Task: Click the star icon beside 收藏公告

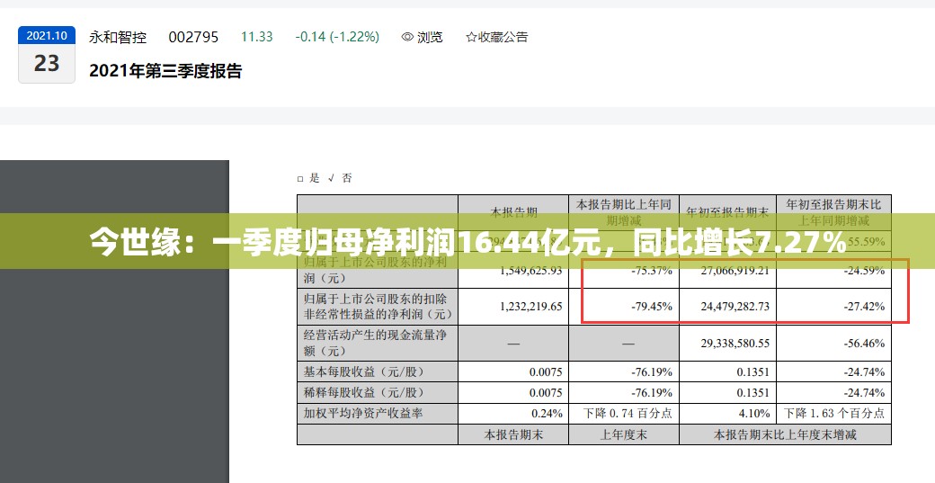Action: pos(471,37)
